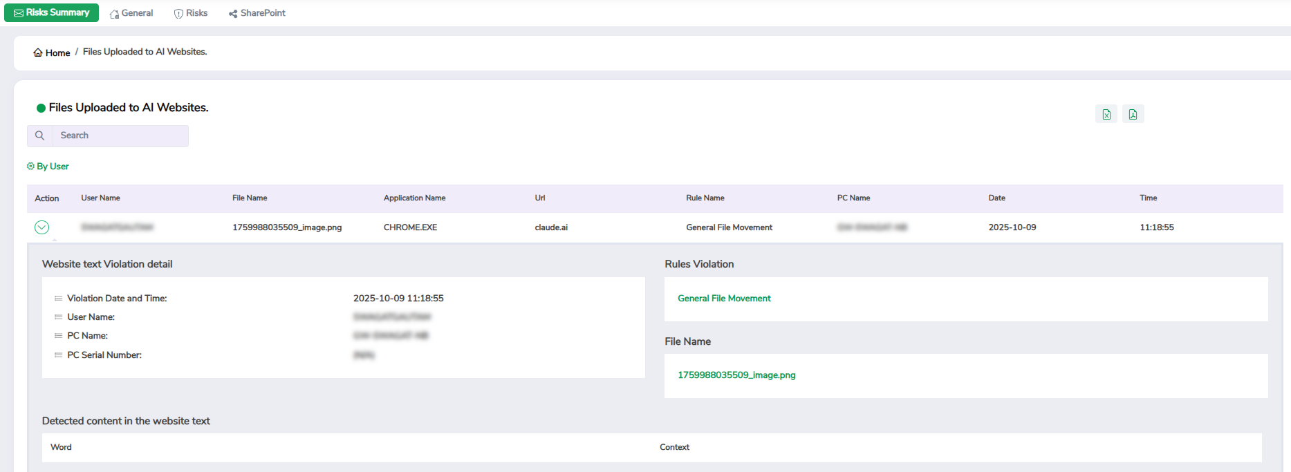Go to the Risks tab

click(191, 13)
